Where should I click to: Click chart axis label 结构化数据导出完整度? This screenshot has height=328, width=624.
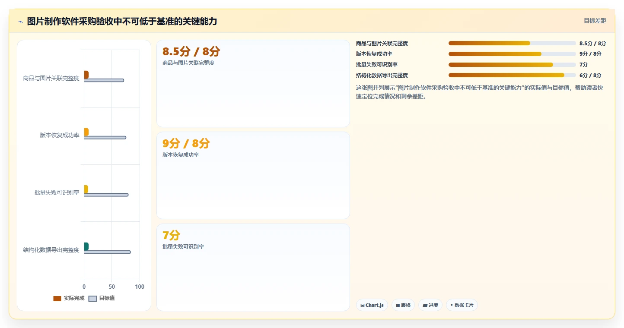(51, 250)
